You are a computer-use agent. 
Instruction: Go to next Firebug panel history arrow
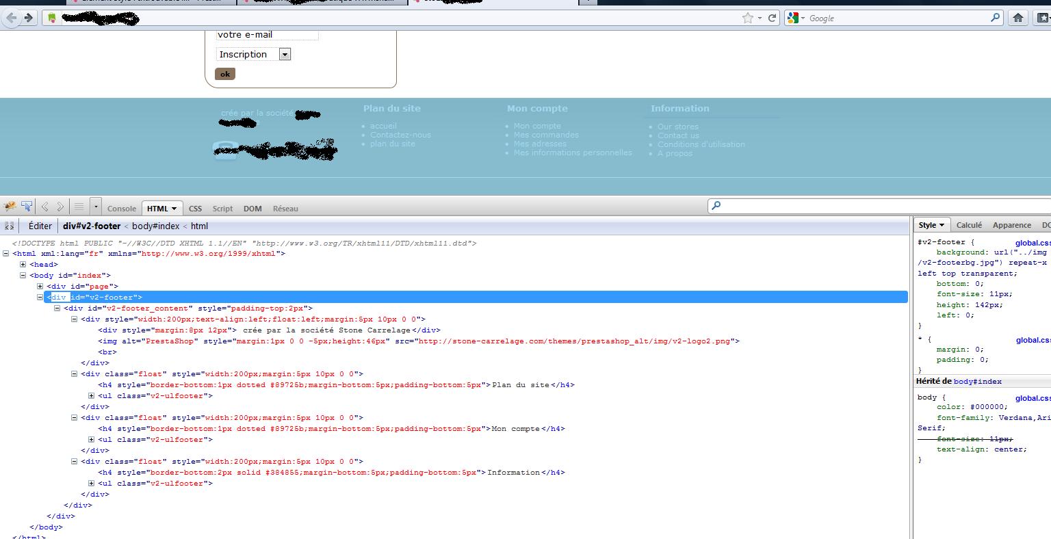[x=60, y=207]
